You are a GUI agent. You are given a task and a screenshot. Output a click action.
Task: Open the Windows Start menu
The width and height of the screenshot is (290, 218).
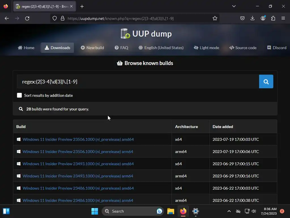95,211
